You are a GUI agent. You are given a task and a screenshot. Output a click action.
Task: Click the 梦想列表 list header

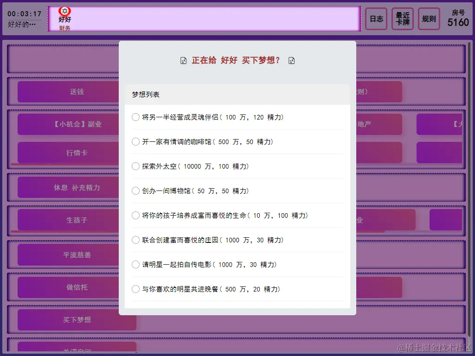pyautogui.click(x=237, y=95)
